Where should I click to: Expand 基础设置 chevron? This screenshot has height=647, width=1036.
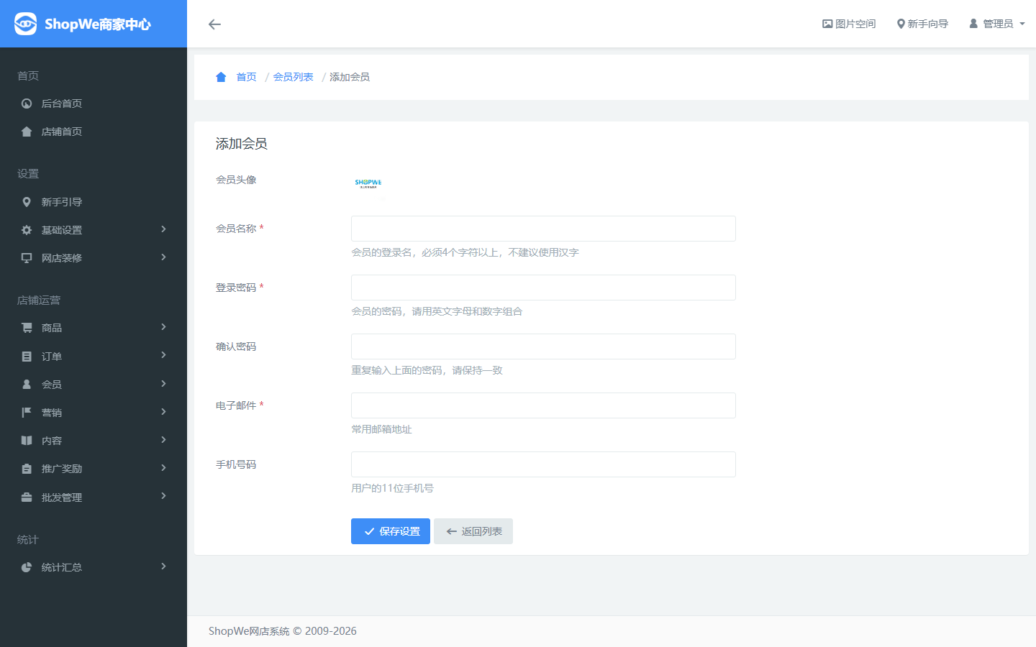[164, 229]
